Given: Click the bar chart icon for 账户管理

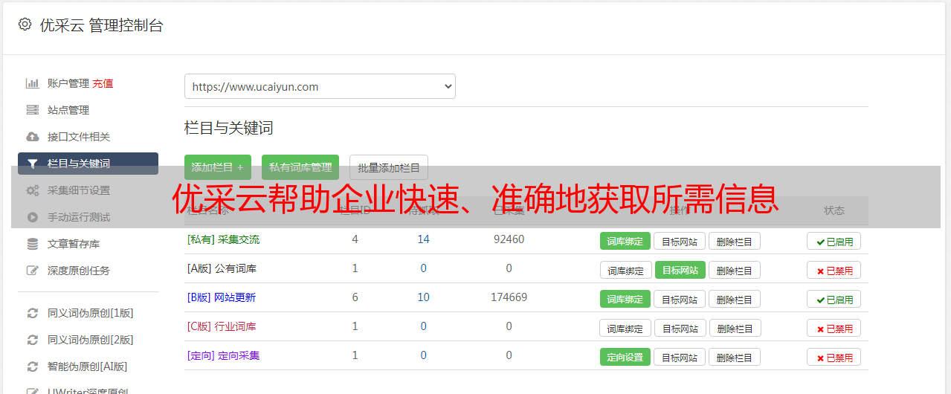Looking at the screenshot, I should (x=32, y=83).
